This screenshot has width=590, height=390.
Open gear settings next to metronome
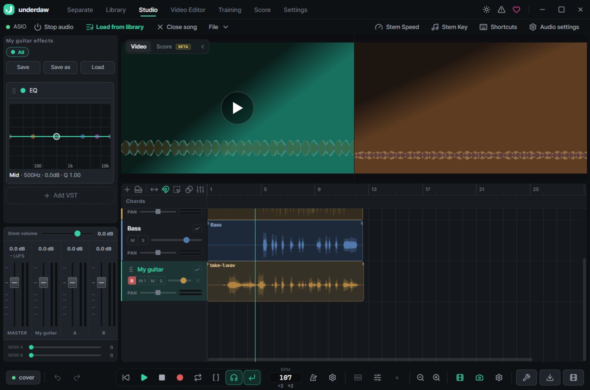click(x=332, y=377)
